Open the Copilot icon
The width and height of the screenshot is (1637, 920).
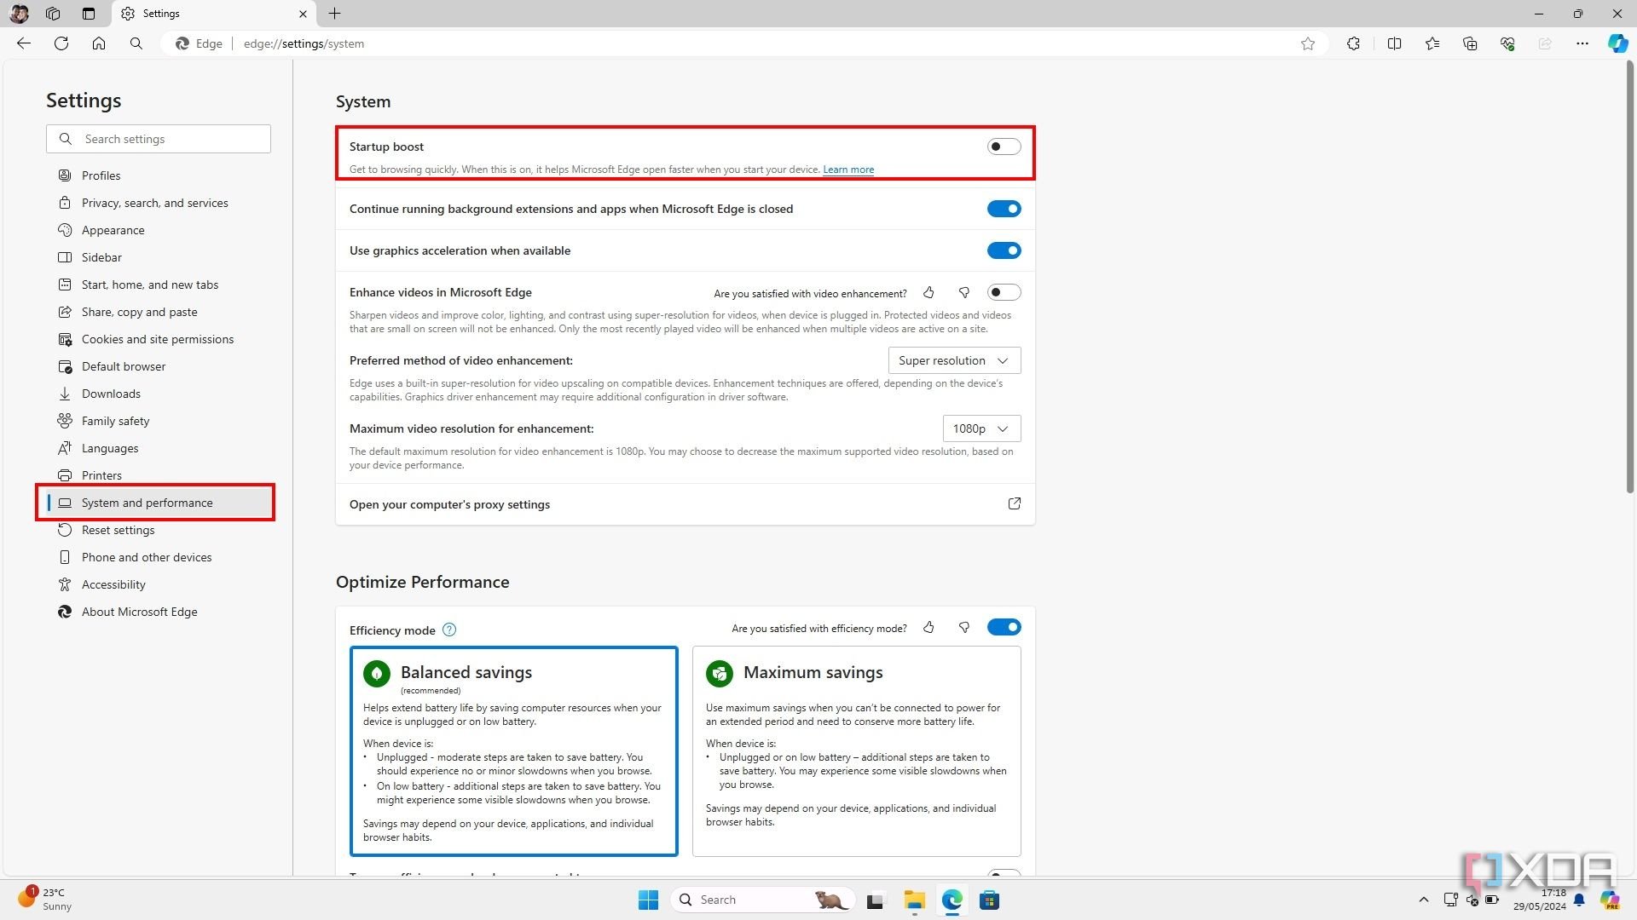pos(1617,43)
